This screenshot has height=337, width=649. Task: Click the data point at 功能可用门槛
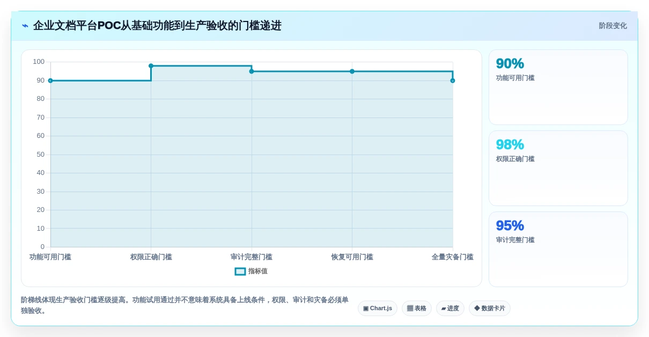[50, 80]
